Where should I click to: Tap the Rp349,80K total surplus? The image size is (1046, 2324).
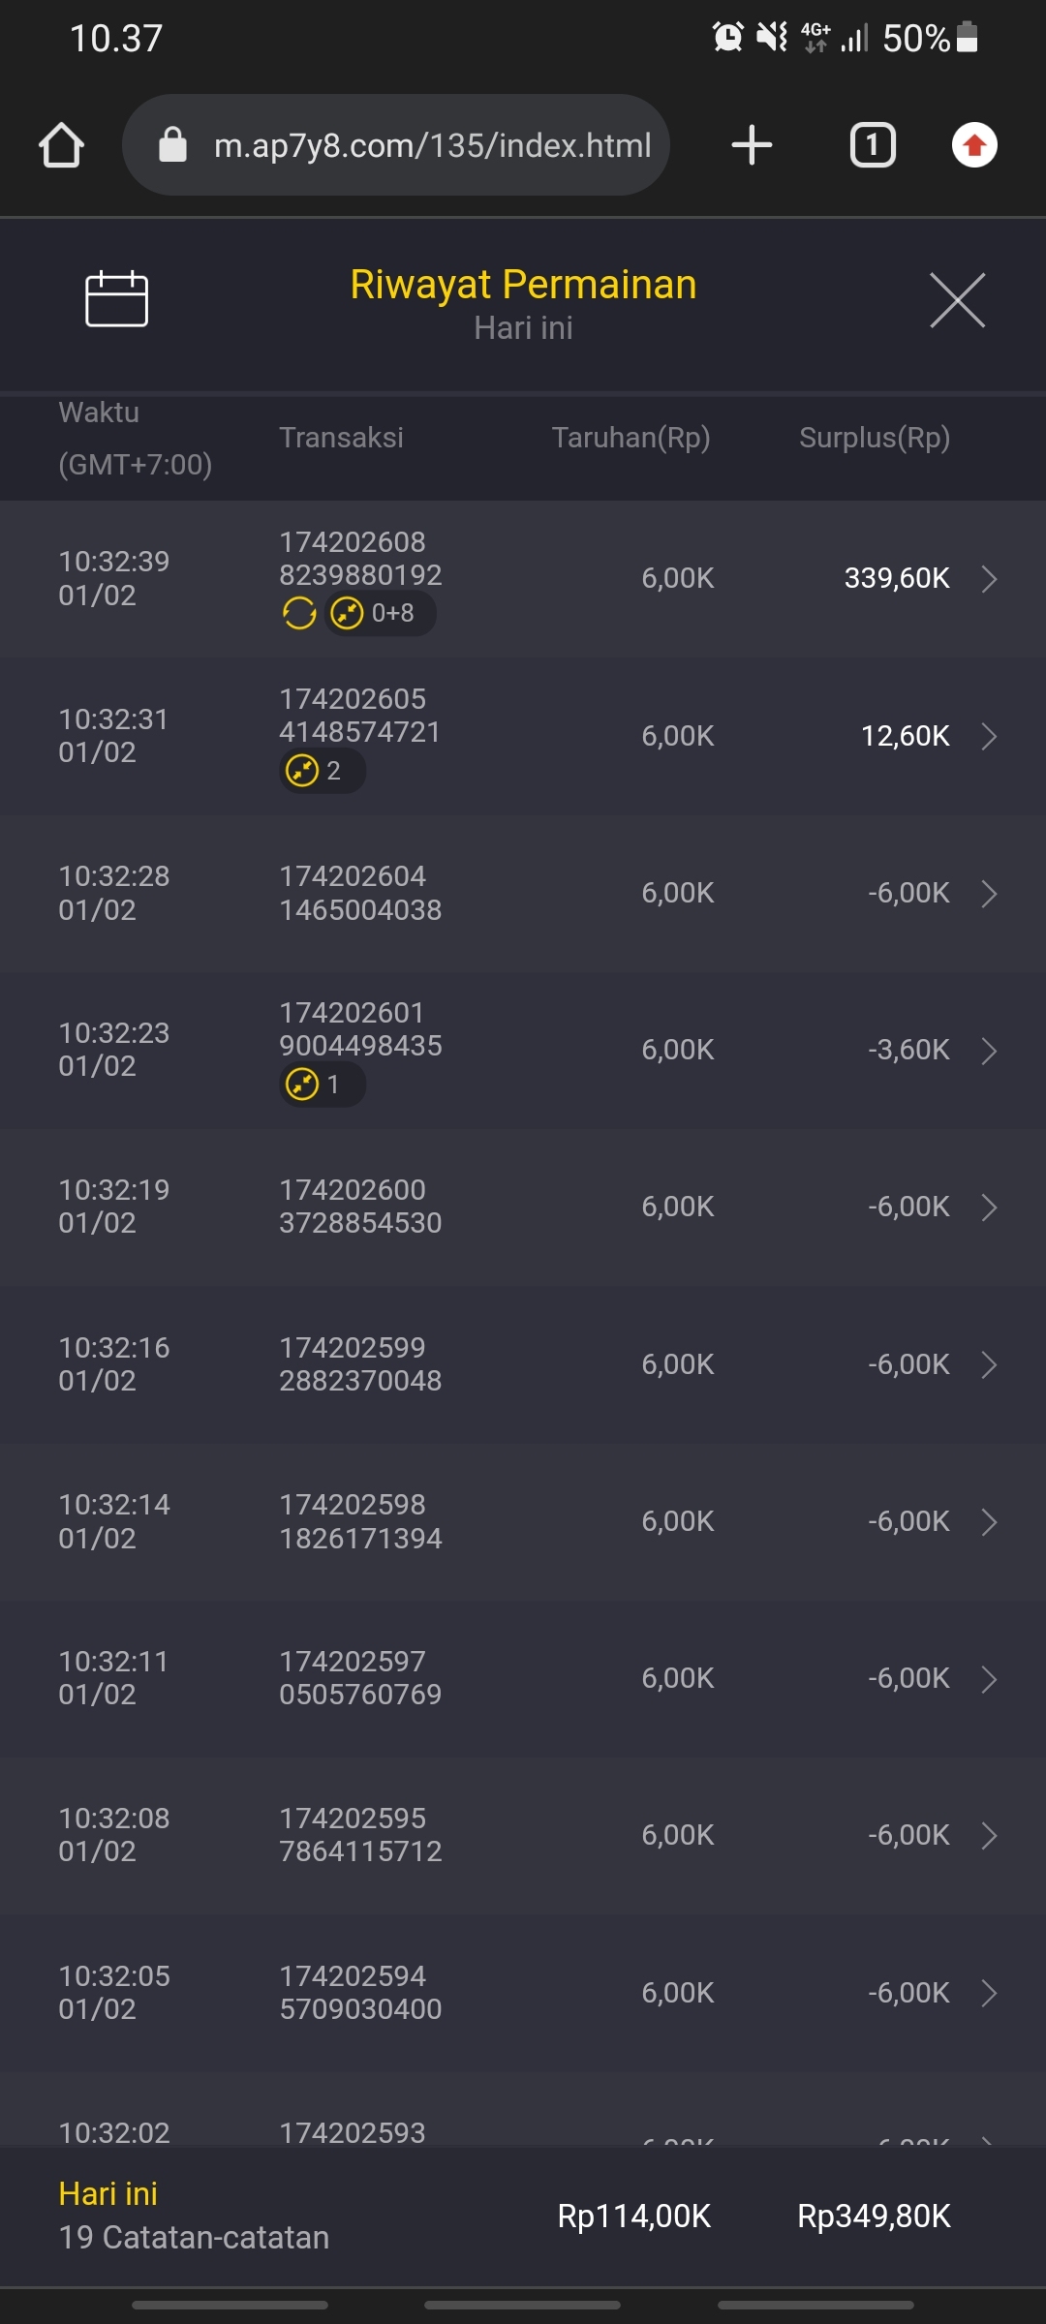tap(874, 2217)
